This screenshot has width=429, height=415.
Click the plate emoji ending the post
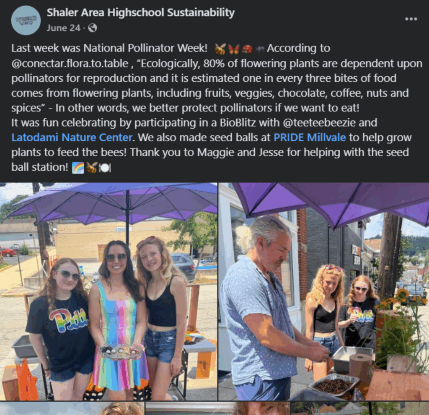pyautogui.click(x=105, y=168)
